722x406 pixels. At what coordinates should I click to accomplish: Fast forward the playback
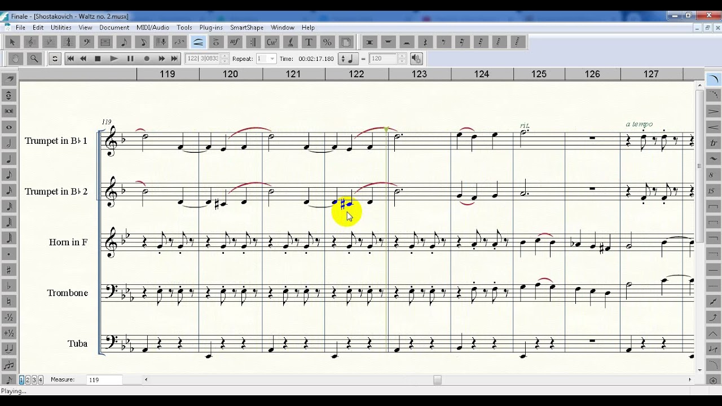162,59
